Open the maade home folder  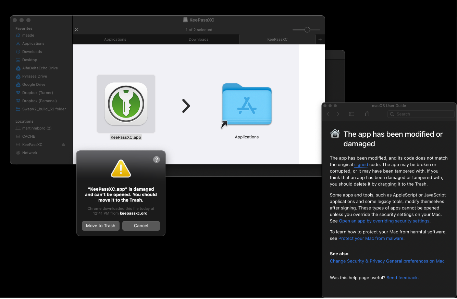pyautogui.click(x=28, y=35)
